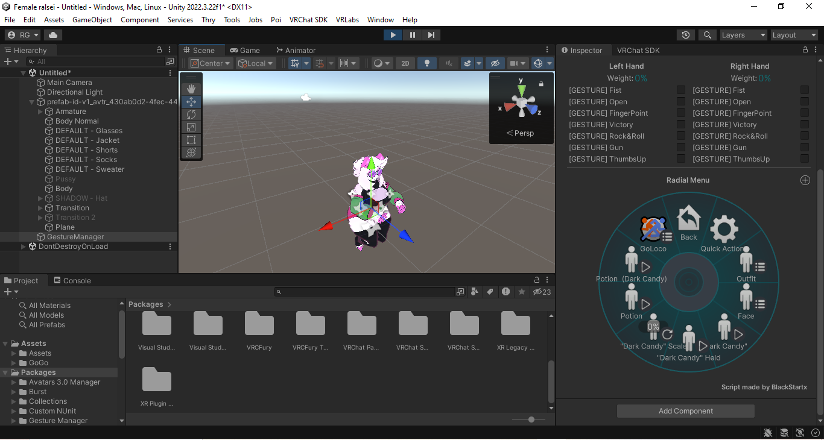Select the Hand view tool
The height and width of the screenshot is (440, 824).
191,89
